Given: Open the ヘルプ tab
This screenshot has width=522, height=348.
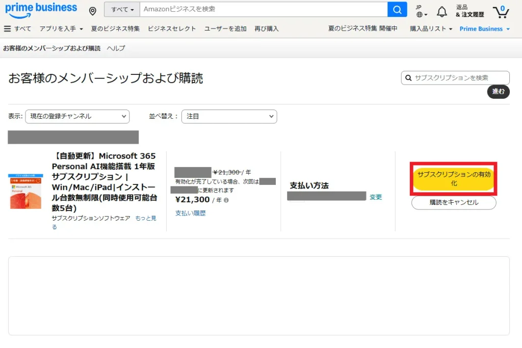Looking at the screenshot, I should pos(116,48).
